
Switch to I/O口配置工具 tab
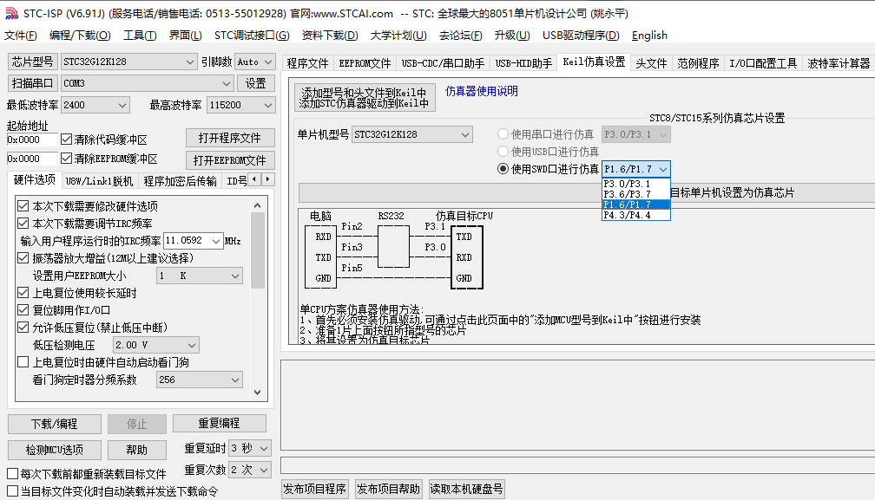[763, 63]
